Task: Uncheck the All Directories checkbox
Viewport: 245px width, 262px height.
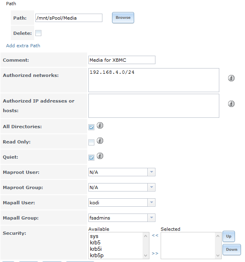Action: [91, 127]
